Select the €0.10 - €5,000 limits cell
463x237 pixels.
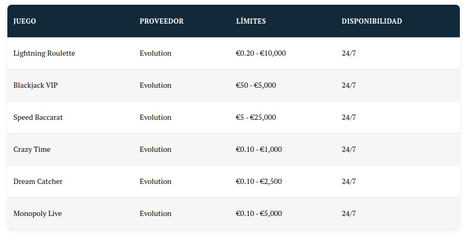[x=259, y=214]
